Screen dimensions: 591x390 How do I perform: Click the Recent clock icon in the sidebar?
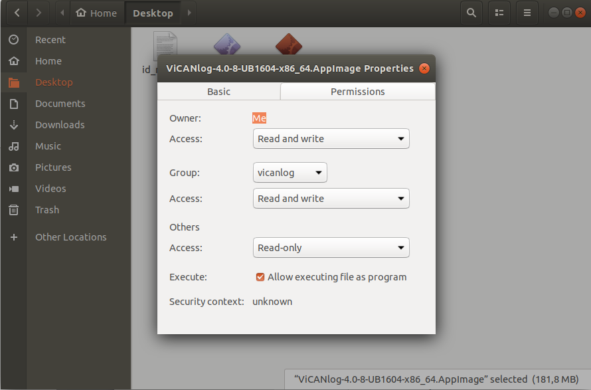click(13, 40)
